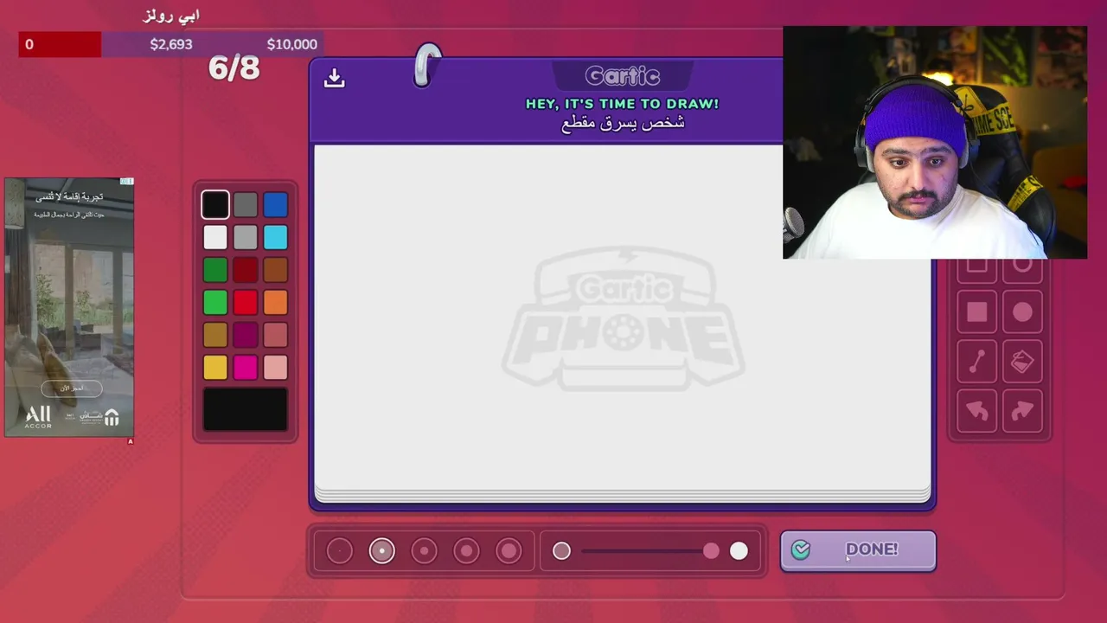Screen dimensions: 1107x623
Task: Choose the smallest brush size
Action: click(x=340, y=550)
